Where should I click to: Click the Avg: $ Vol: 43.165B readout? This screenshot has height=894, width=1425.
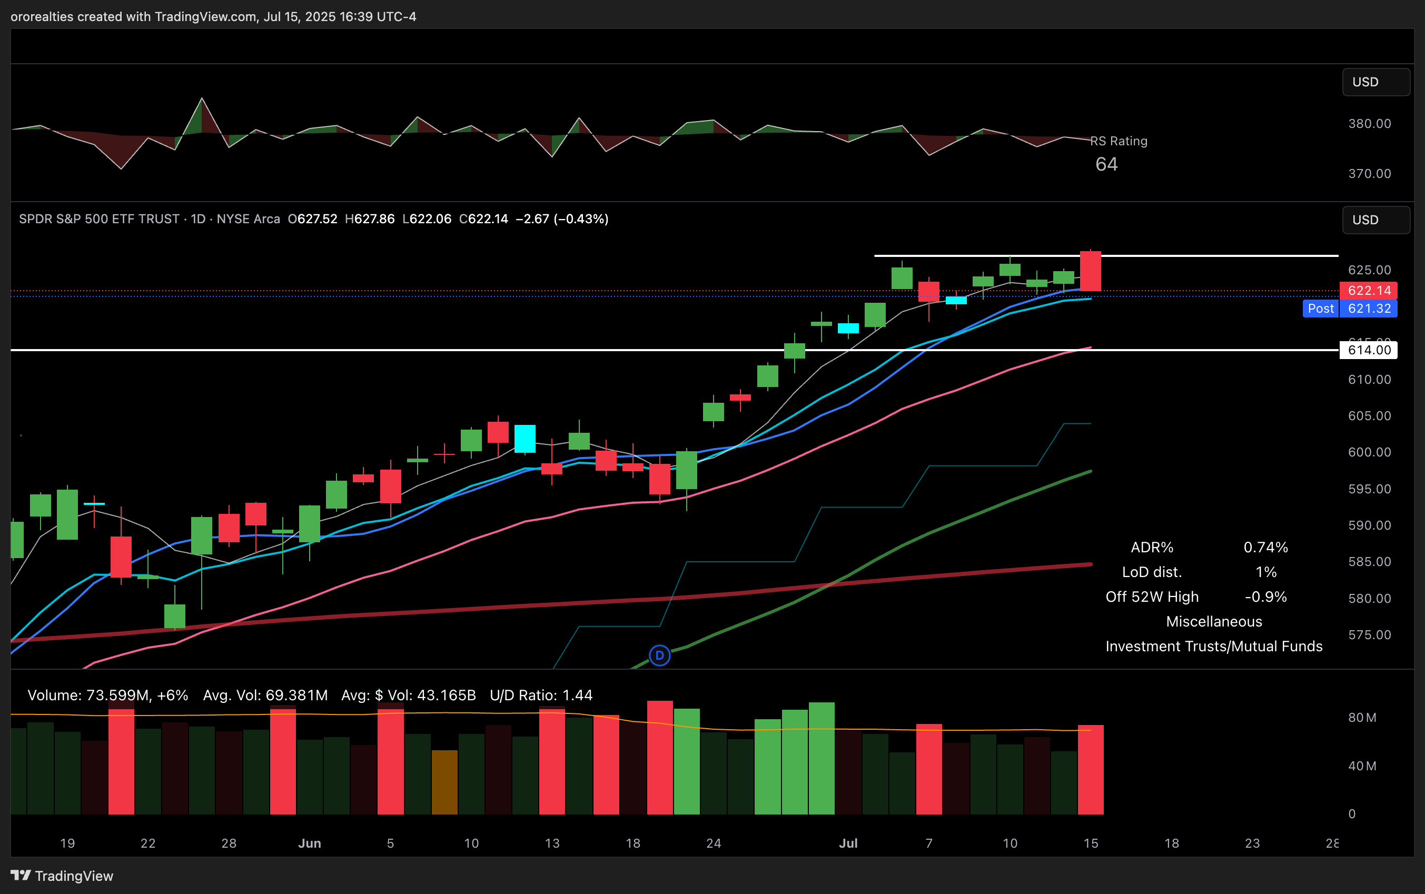[x=409, y=696]
